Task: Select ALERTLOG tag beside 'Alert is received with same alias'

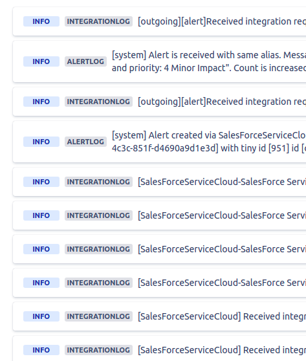Action: click(85, 61)
